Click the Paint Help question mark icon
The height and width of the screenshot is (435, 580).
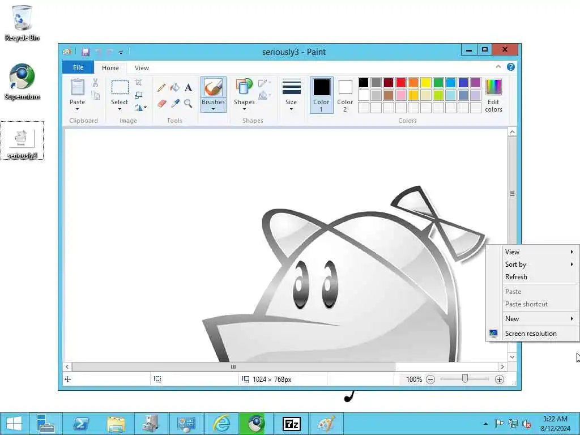coord(511,67)
